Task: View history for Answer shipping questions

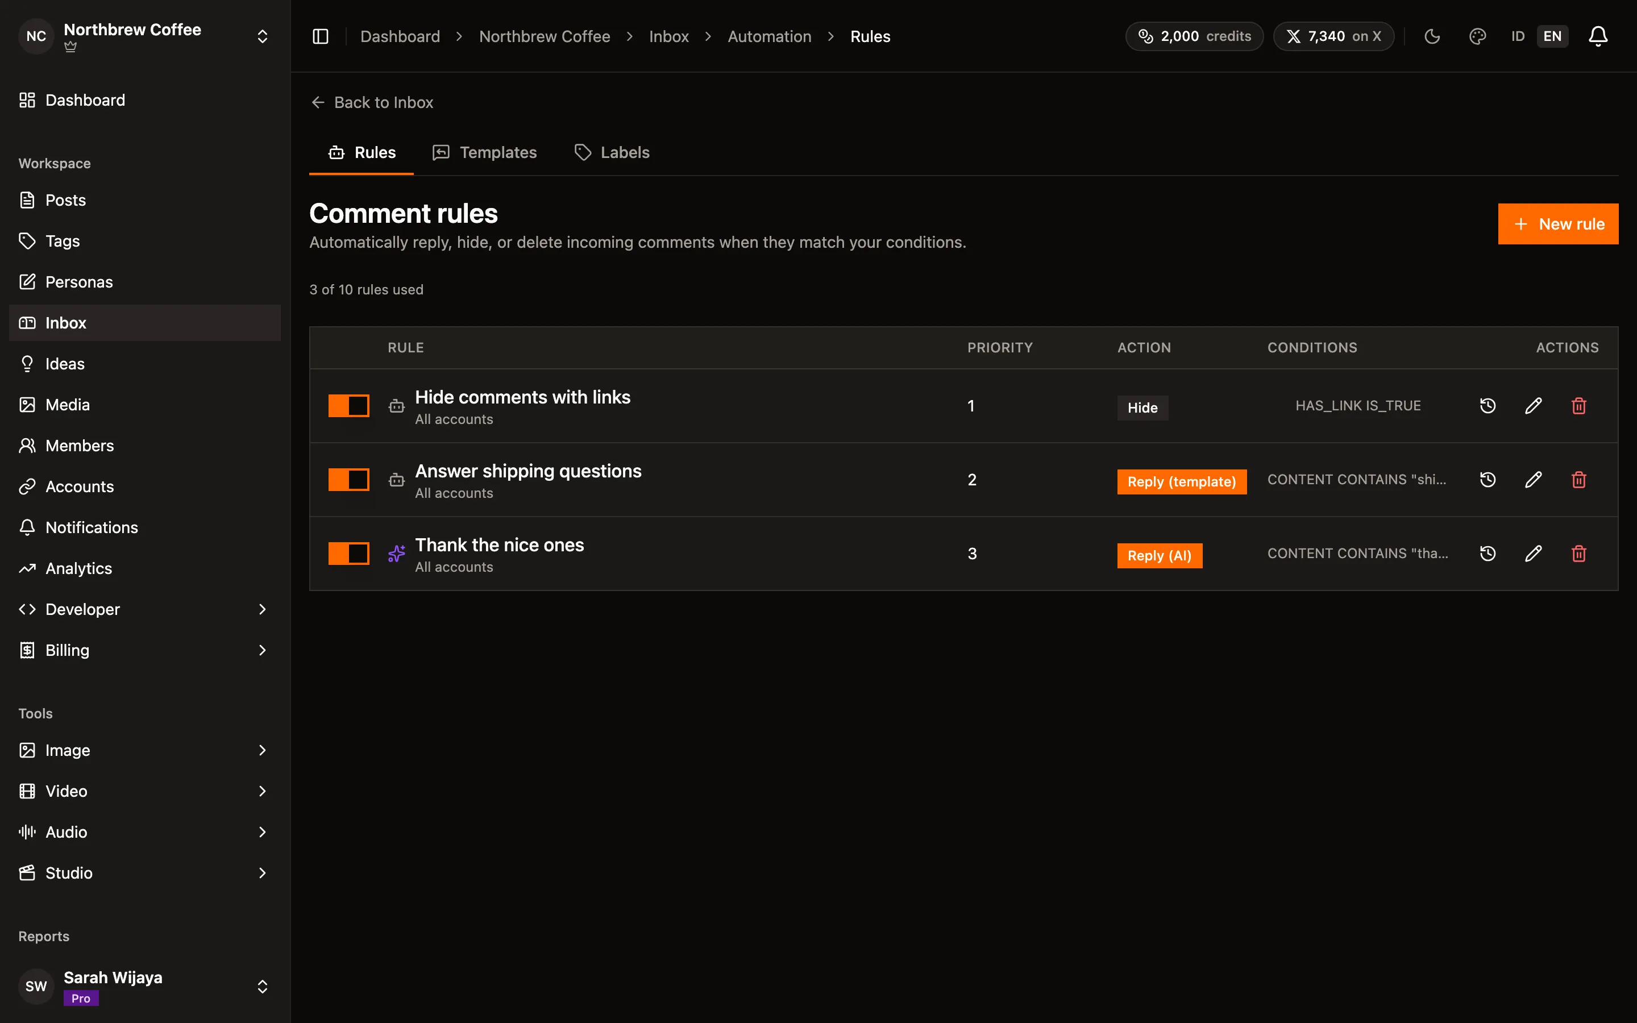Action: click(x=1488, y=480)
